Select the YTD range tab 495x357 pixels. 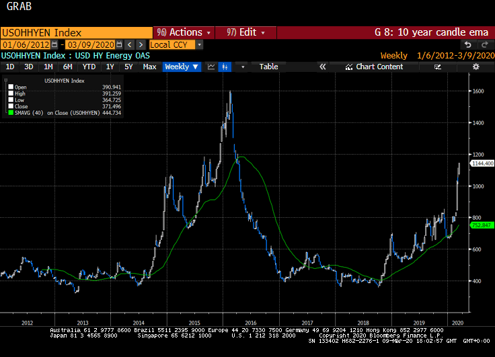[x=89, y=67]
